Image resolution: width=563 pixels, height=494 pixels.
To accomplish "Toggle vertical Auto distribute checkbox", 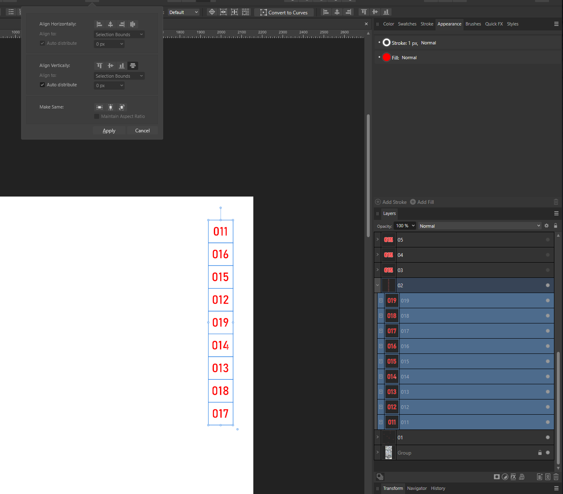I will point(42,85).
